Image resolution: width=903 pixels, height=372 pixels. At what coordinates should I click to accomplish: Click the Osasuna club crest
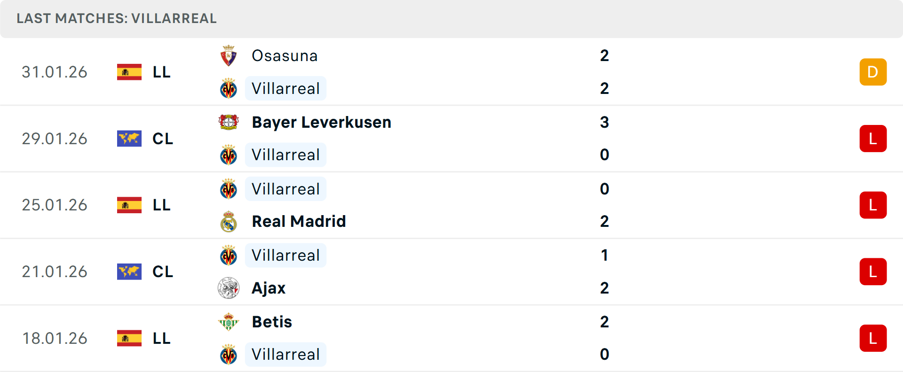229,56
